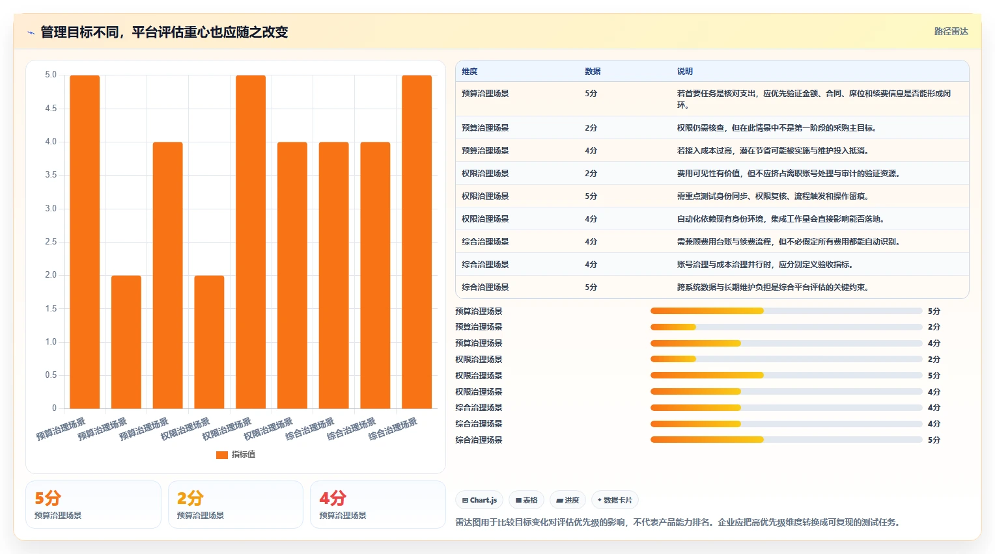Click the 数据 column header
Image resolution: width=995 pixels, height=554 pixels.
(x=593, y=72)
